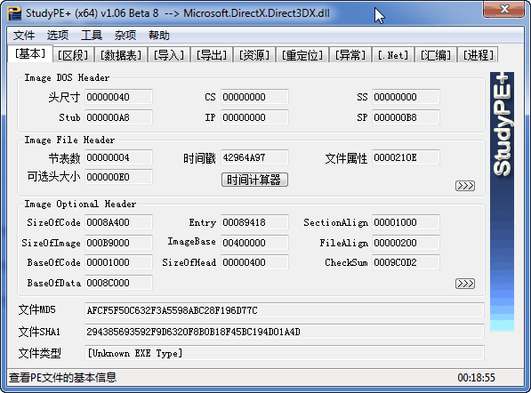Switch to the [进程] tab
This screenshot has width=531, height=393.
point(479,55)
